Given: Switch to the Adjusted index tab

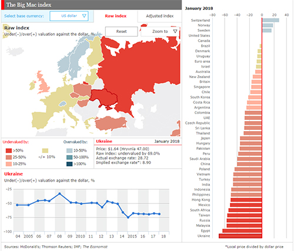Looking at the screenshot, I should pos(159,16).
